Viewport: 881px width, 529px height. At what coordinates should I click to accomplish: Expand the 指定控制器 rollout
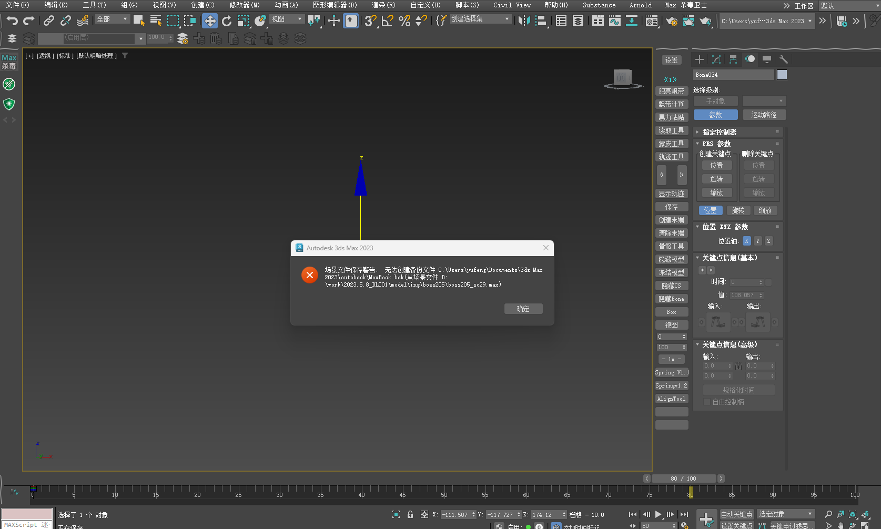tap(737, 132)
